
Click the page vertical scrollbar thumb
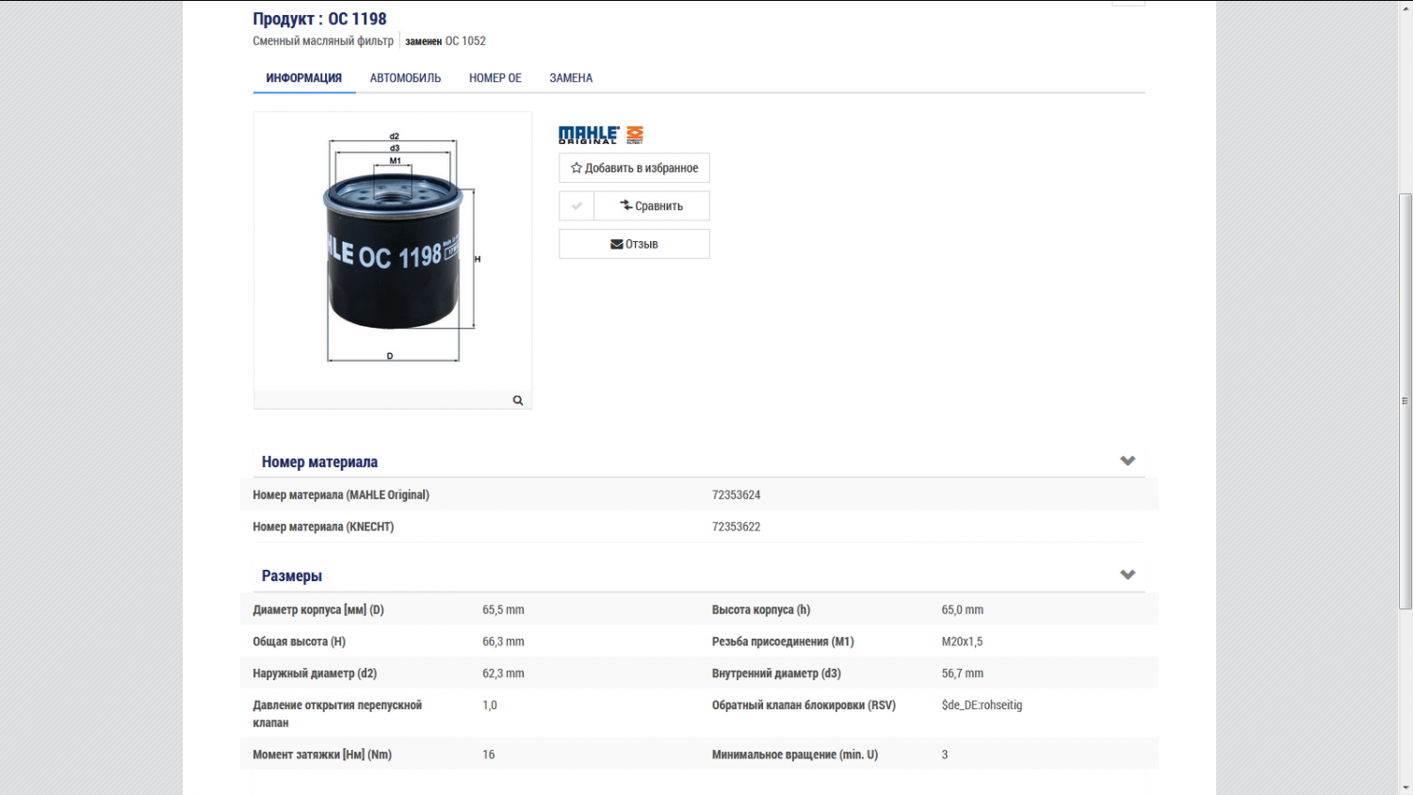tap(1405, 401)
